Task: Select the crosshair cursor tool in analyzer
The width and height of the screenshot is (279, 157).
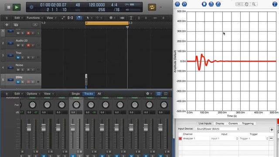Action: (x=239, y=4)
